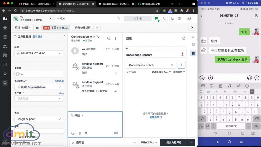The width and height of the screenshot is (261, 147).
Task: Show the knowledge context panel icon
Action: pos(193,44)
